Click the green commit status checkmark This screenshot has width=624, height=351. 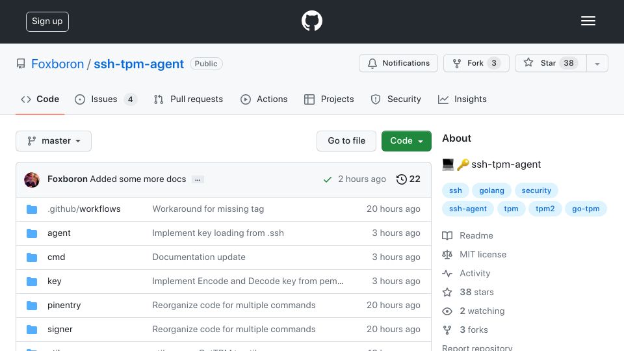click(x=328, y=179)
